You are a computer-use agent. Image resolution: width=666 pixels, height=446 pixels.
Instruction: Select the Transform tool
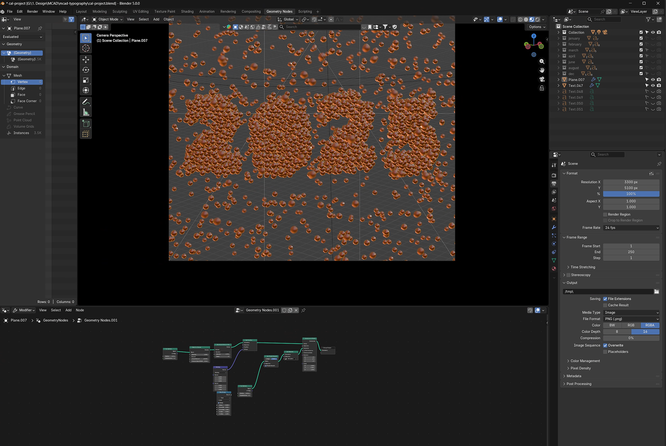click(x=86, y=90)
